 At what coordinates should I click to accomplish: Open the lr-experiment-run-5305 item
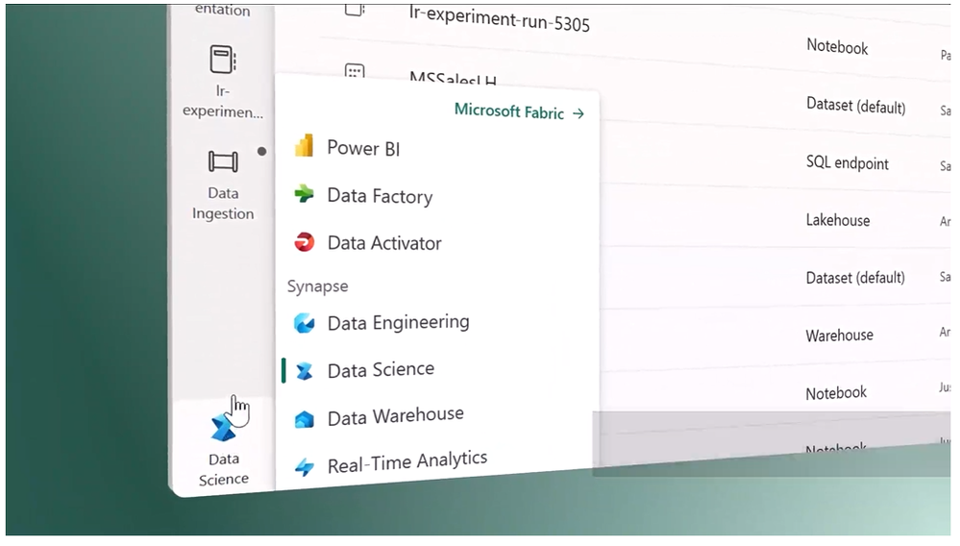(499, 20)
